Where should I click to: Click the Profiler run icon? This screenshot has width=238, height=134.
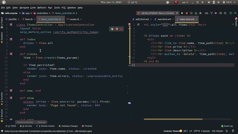point(196,13)
